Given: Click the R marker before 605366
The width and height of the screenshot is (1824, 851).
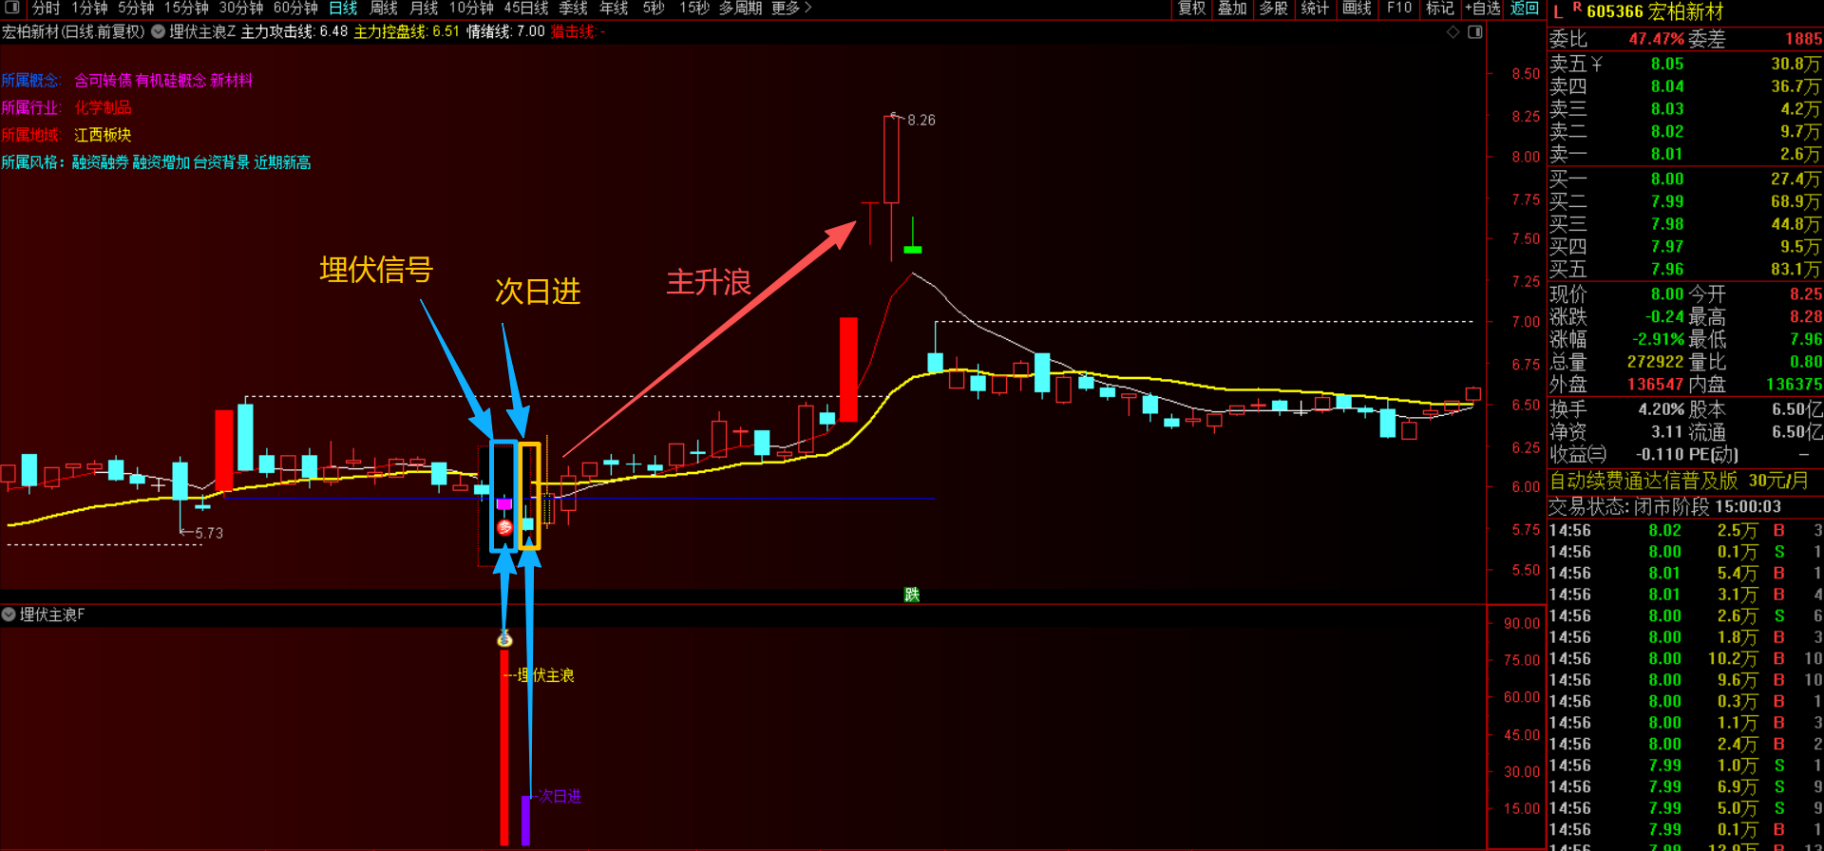Looking at the screenshot, I should [1577, 8].
